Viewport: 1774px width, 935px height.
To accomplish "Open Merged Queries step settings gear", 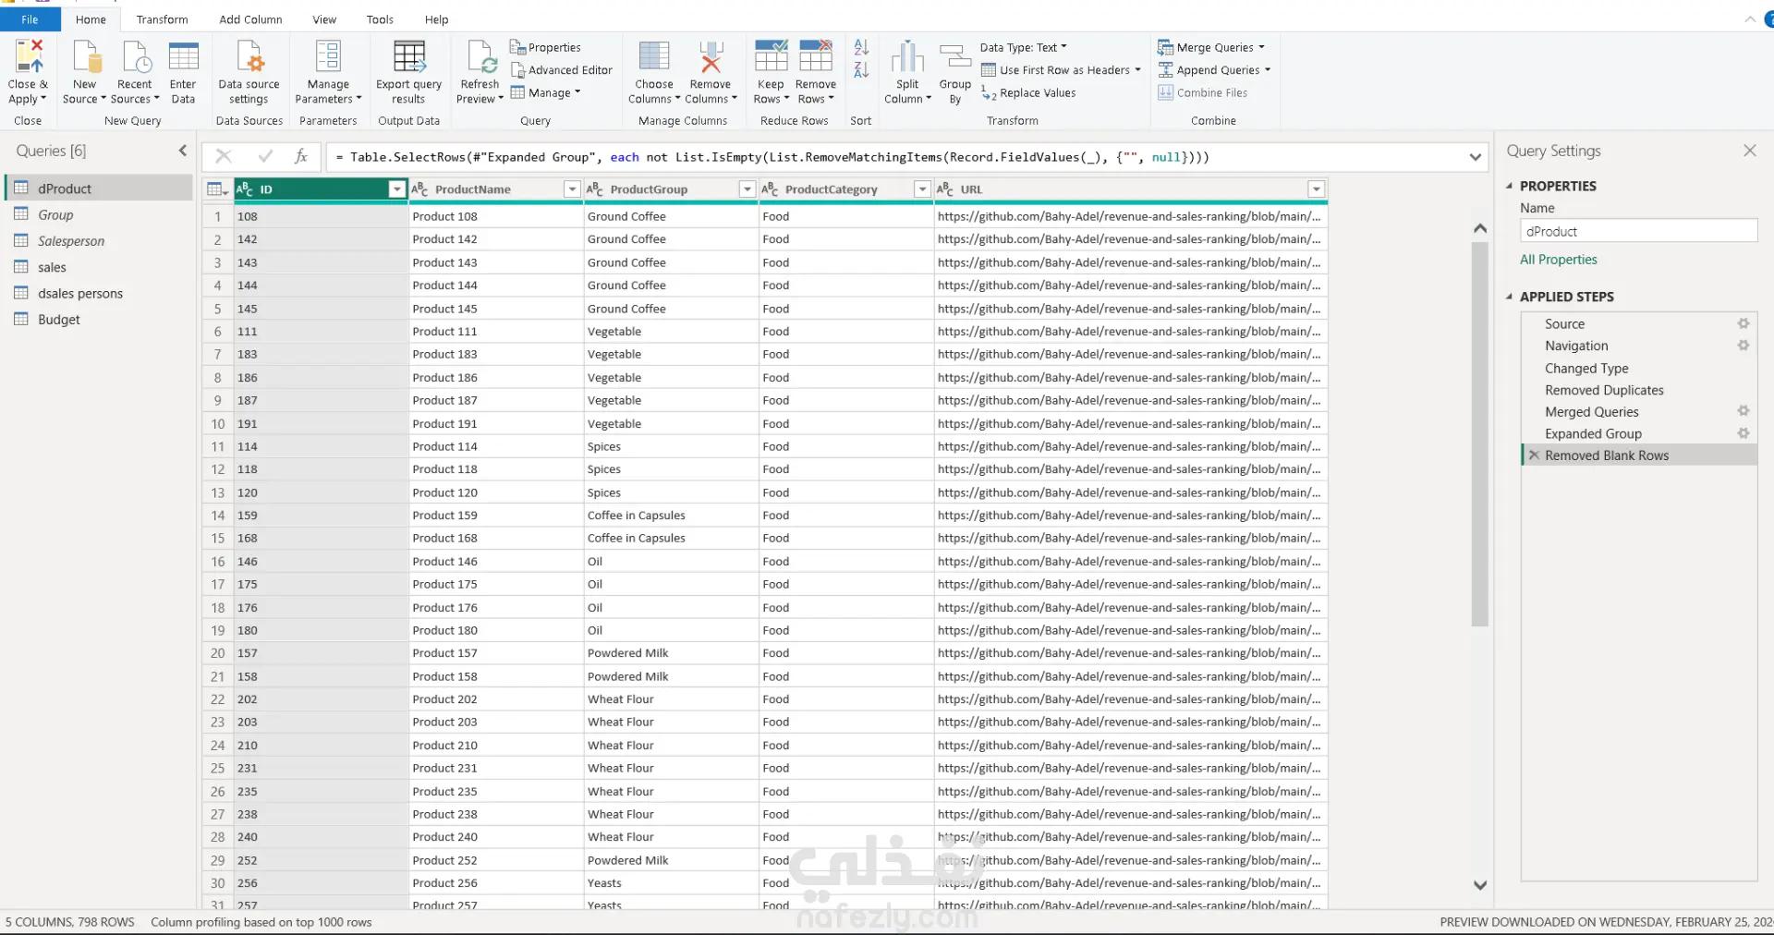I will (1744, 411).
